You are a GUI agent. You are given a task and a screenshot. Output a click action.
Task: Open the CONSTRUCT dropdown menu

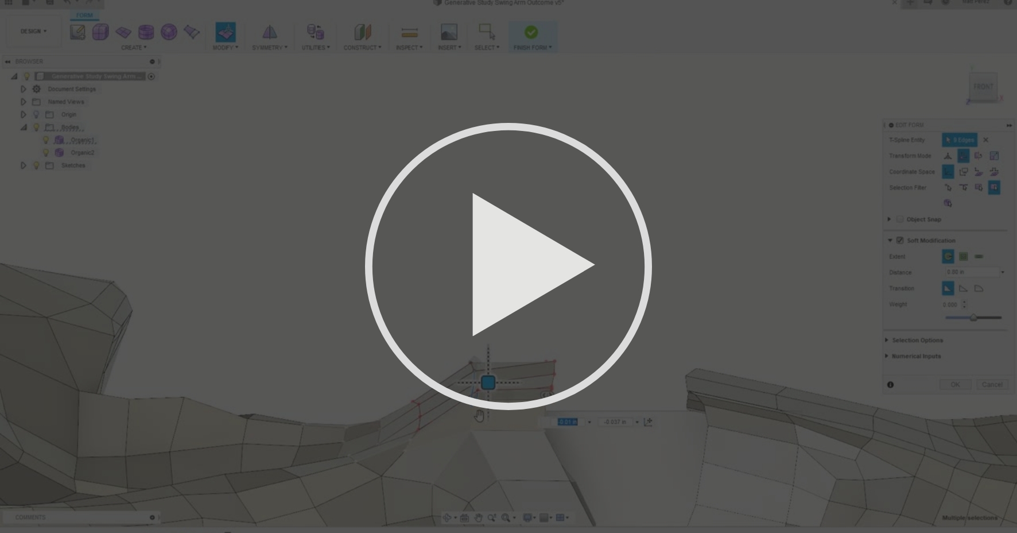362,48
